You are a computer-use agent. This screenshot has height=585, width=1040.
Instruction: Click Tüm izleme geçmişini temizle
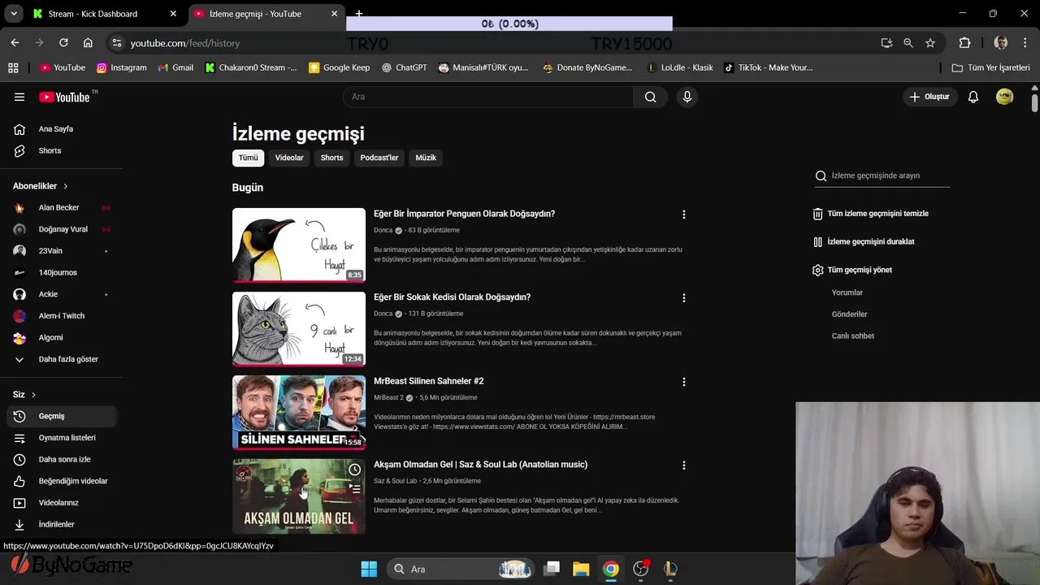pos(870,214)
